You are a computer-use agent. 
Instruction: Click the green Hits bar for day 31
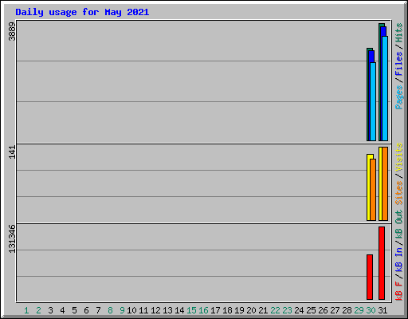coord(380,82)
